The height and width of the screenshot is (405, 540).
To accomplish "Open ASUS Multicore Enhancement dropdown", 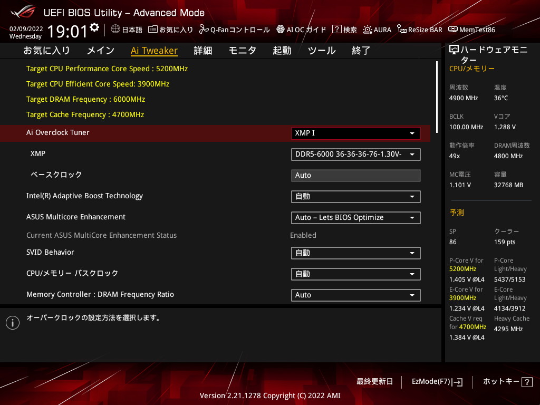I will click(356, 218).
